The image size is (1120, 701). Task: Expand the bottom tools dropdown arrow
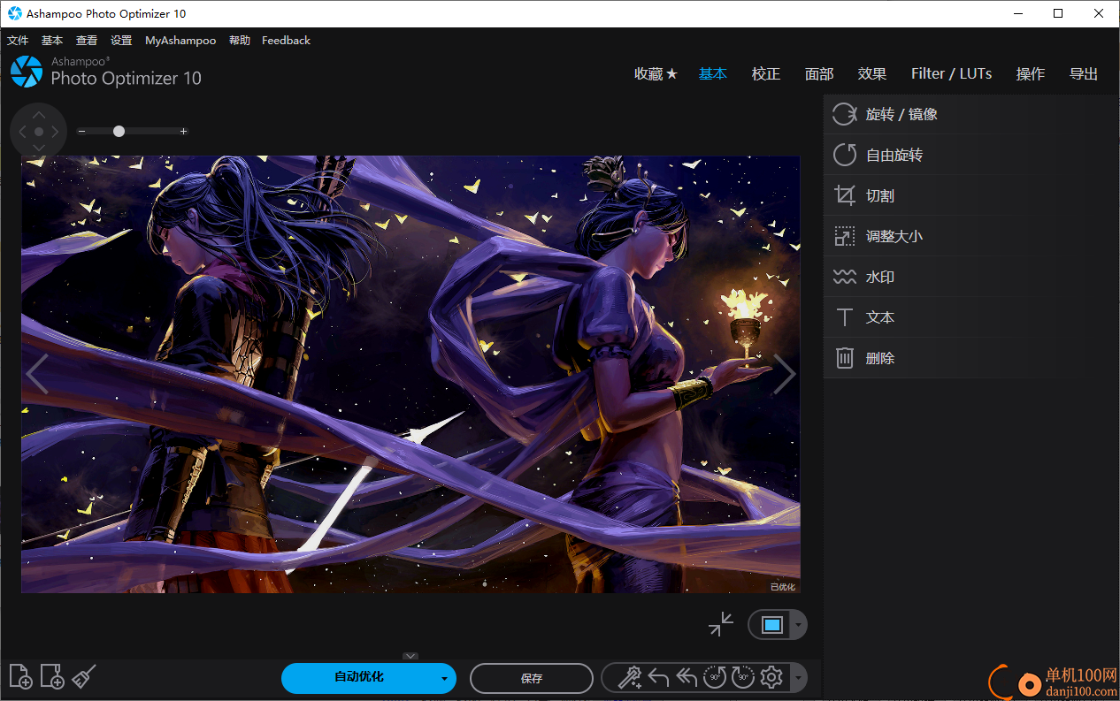click(799, 678)
